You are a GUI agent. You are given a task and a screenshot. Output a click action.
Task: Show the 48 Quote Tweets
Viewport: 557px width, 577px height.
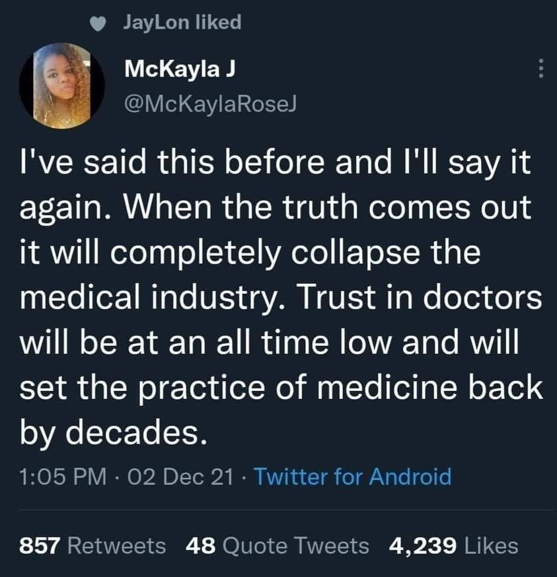pos(278,545)
